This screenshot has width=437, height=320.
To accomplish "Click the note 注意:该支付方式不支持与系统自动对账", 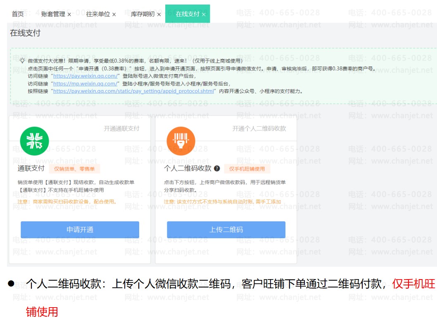I will 222,201.
